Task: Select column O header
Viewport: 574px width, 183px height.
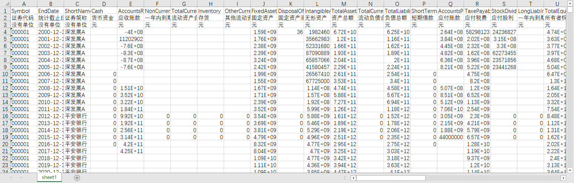Action: click(397, 4)
